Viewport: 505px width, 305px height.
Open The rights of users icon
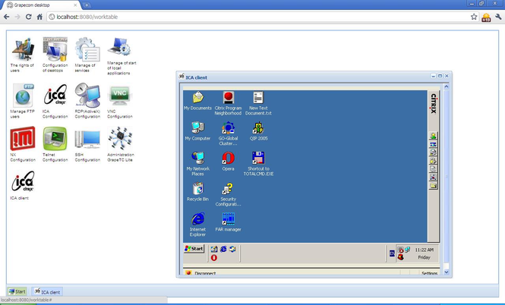(x=22, y=50)
